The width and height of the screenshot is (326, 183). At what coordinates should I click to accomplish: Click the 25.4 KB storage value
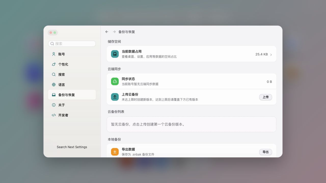click(x=262, y=54)
